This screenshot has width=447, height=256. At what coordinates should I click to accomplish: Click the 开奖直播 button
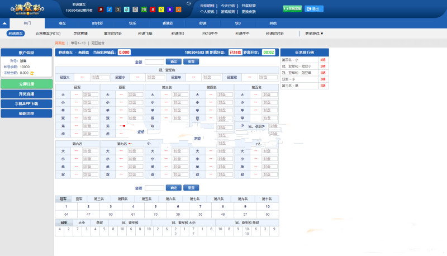pos(26,94)
